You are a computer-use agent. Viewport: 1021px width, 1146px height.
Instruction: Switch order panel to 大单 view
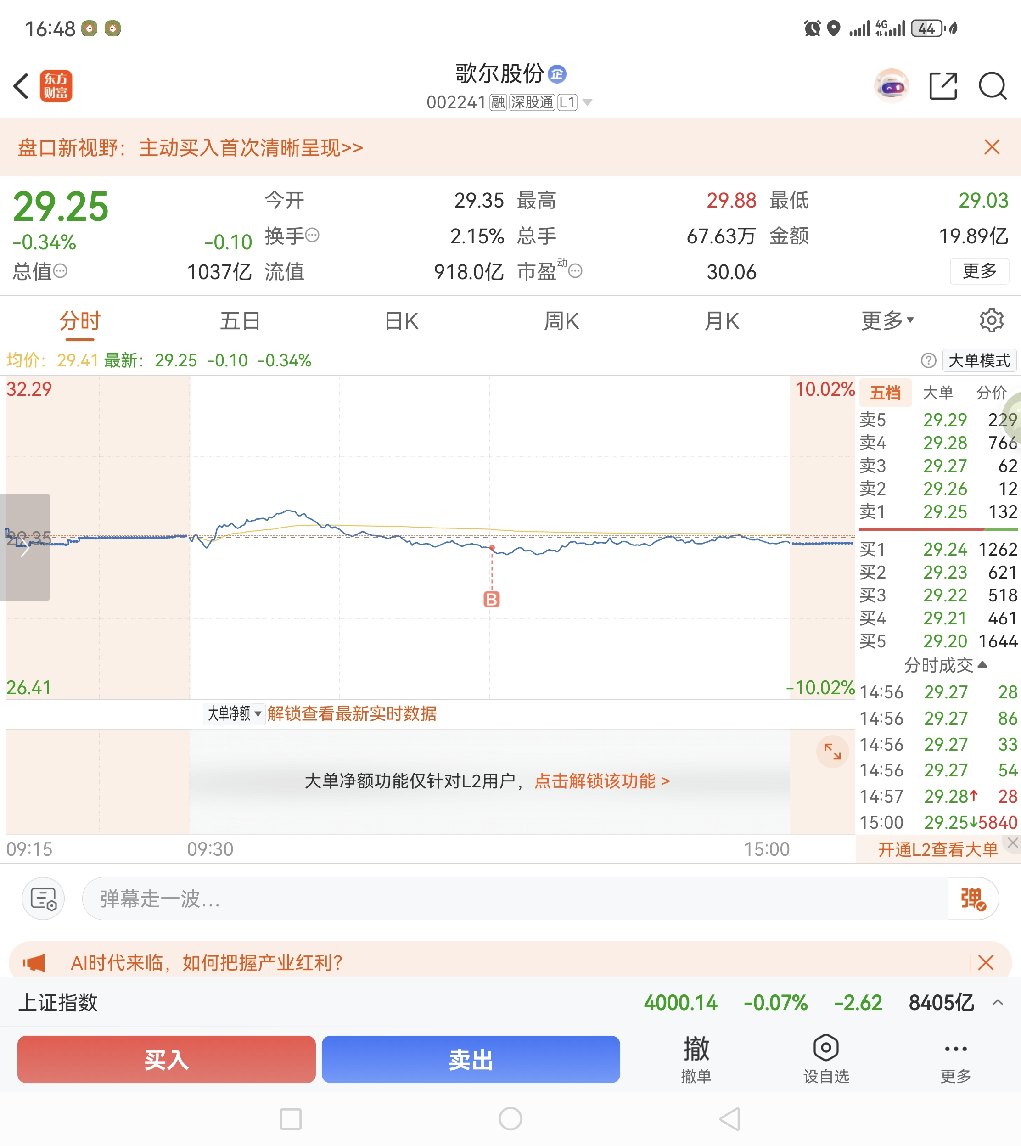[x=937, y=392]
